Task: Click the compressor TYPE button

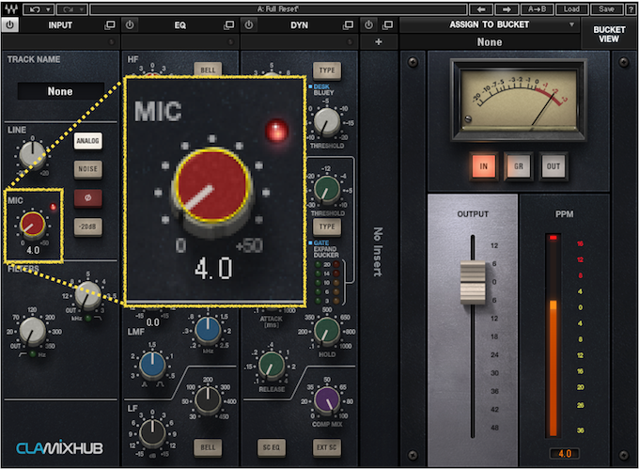Action: 327,70
